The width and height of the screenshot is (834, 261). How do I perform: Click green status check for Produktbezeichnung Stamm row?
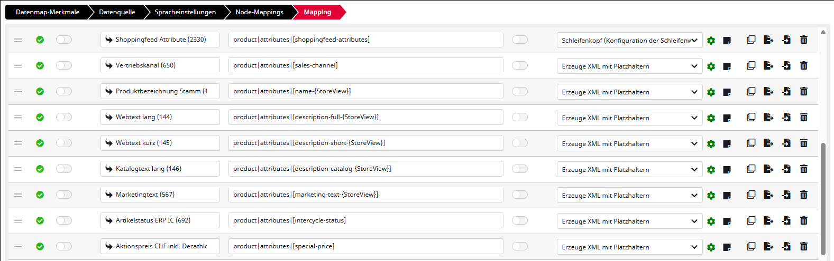(40, 91)
